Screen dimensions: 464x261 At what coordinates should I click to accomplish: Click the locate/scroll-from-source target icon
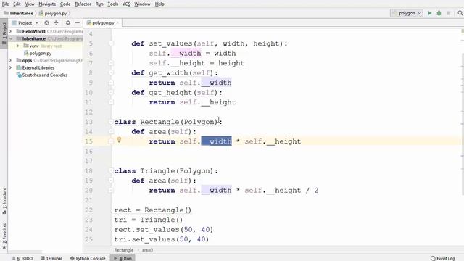[x=46, y=22]
